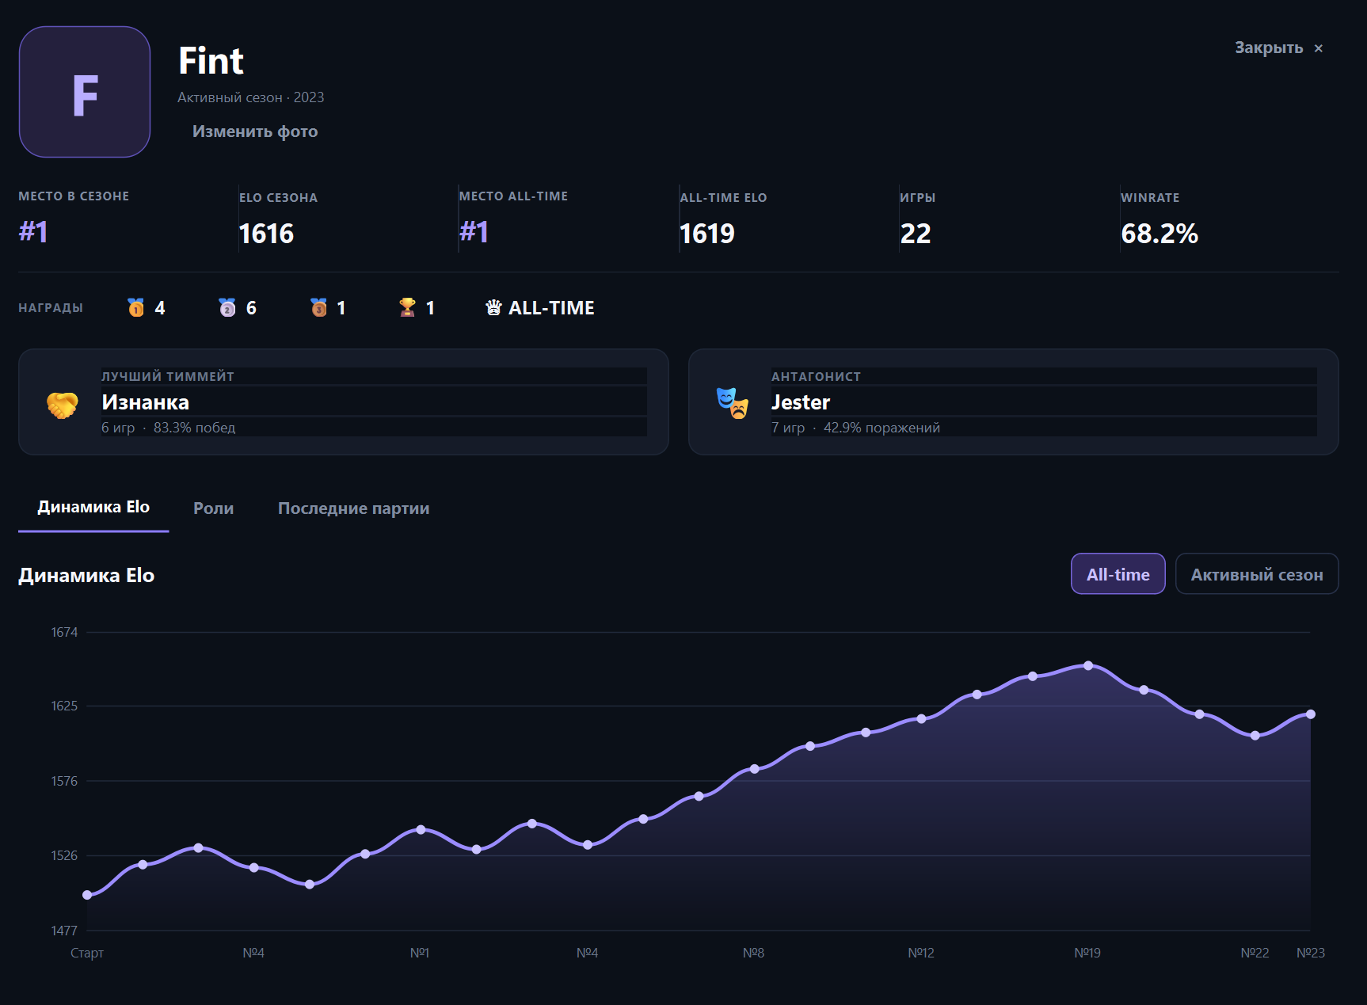
Task: Open the Динамика Elo tab
Action: point(93,507)
